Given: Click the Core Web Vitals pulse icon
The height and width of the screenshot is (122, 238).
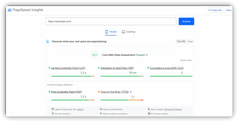Looking at the screenshot, I should (x=95, y=55).
